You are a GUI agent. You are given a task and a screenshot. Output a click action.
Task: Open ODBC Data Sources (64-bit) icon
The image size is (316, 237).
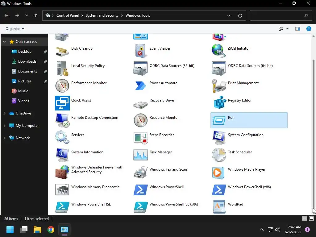[x=219, y=69]
